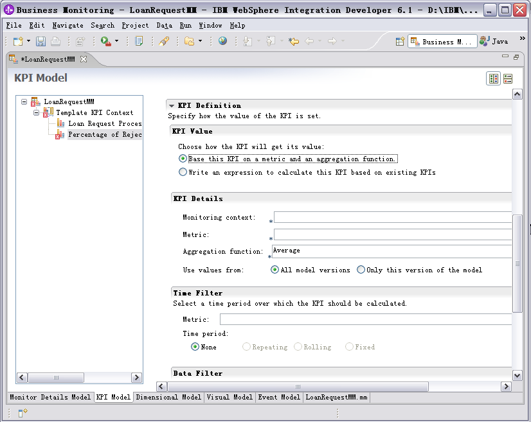Close the LoanRequestMM editor tab
Viewport: 531px width, 422px height.
coord(84,59)
